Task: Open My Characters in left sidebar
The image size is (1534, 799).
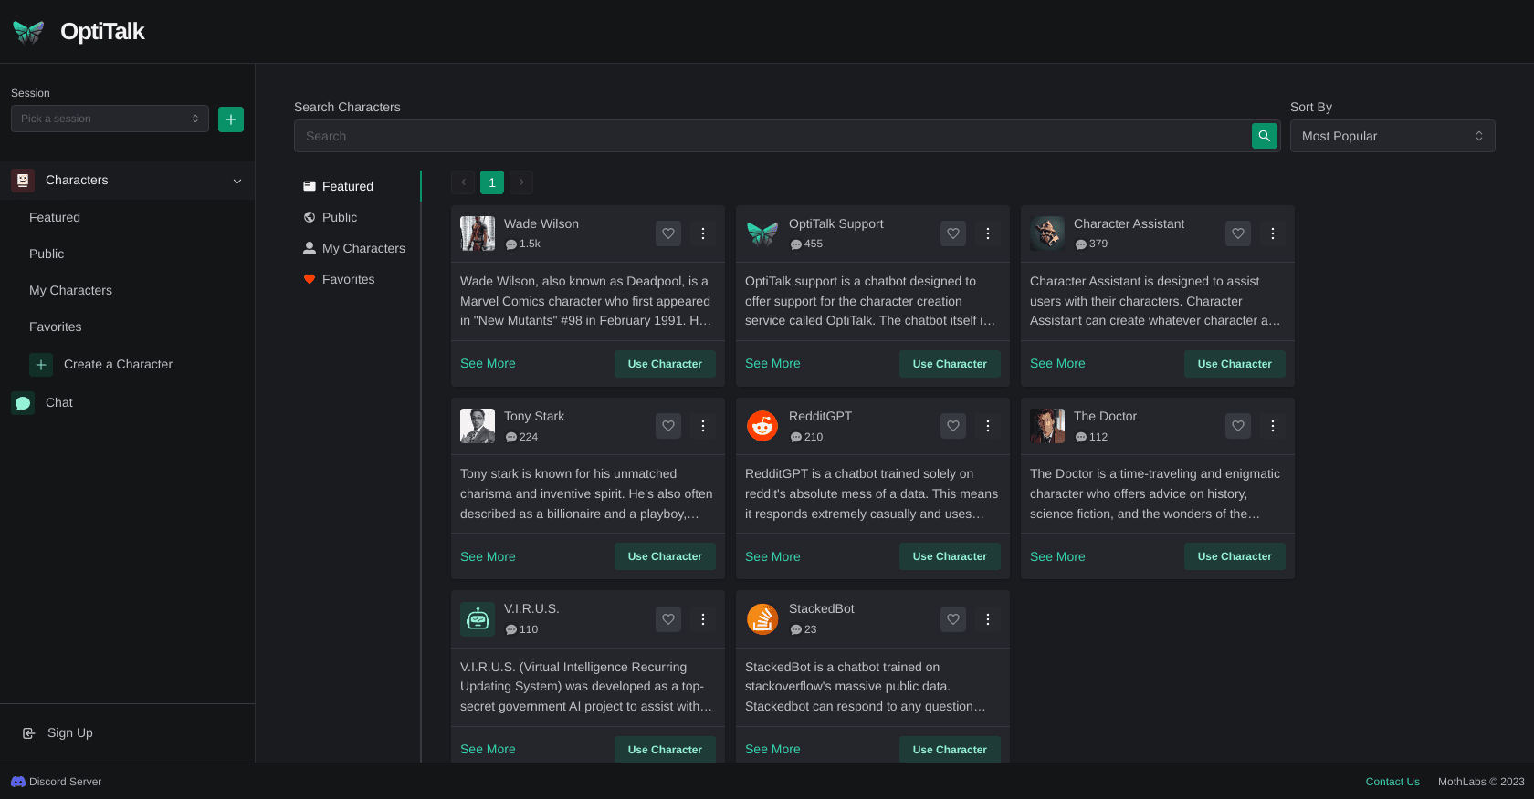Action: click(70, 290)
